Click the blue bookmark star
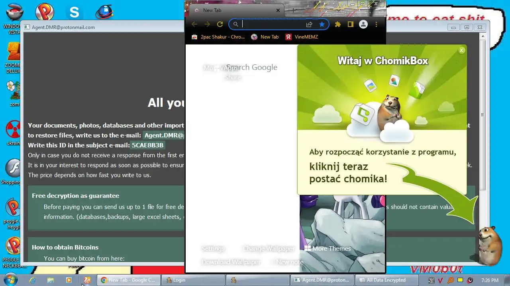Viewport: 510px width, 286px height. pyautogui.click(x=322, y=24)
